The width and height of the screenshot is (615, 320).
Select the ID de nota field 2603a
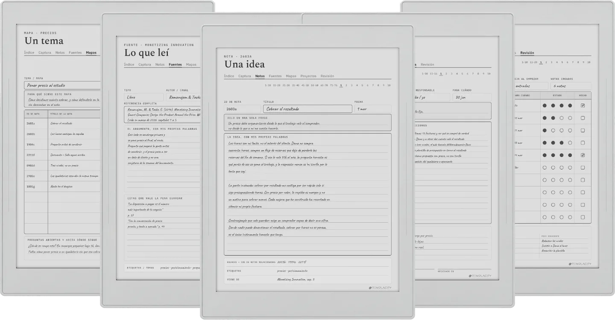pyautogui.click(x=242, y=109)
